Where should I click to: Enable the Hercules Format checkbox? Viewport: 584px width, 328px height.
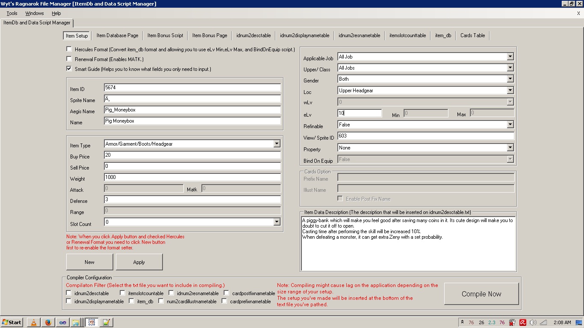coord(69,49)
